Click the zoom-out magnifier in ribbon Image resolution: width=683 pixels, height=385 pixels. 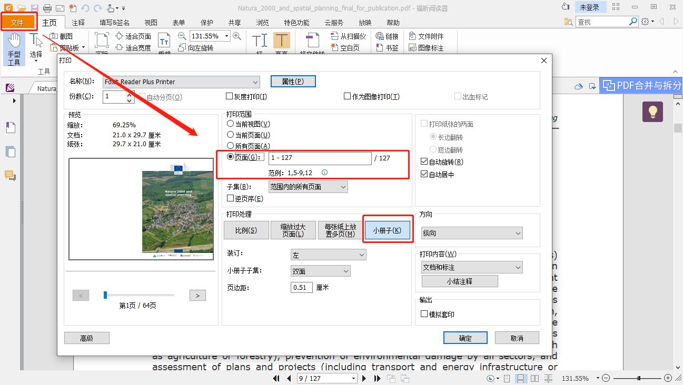pos(182,36)
